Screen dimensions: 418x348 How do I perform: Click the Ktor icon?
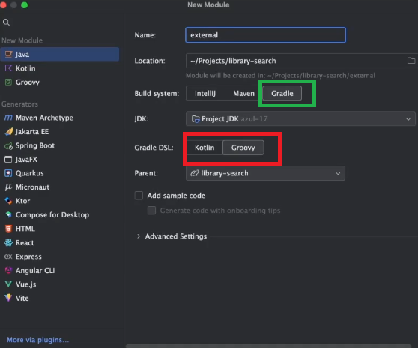pos(8,201)
